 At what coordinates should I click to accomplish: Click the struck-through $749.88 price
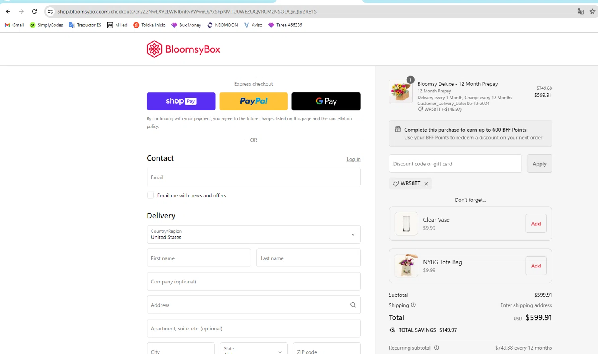[544, 88]
